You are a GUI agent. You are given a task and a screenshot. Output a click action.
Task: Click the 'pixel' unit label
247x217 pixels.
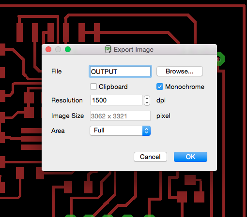click(x=163, y=116)
